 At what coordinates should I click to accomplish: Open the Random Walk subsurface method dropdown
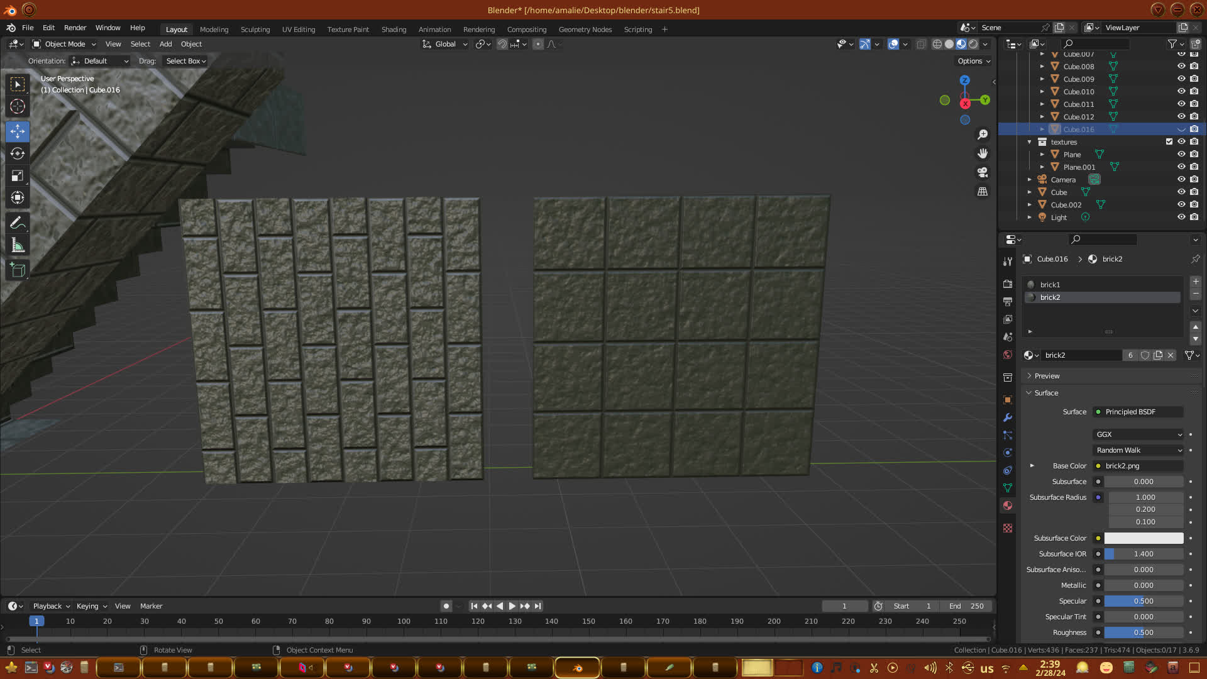1138,450
